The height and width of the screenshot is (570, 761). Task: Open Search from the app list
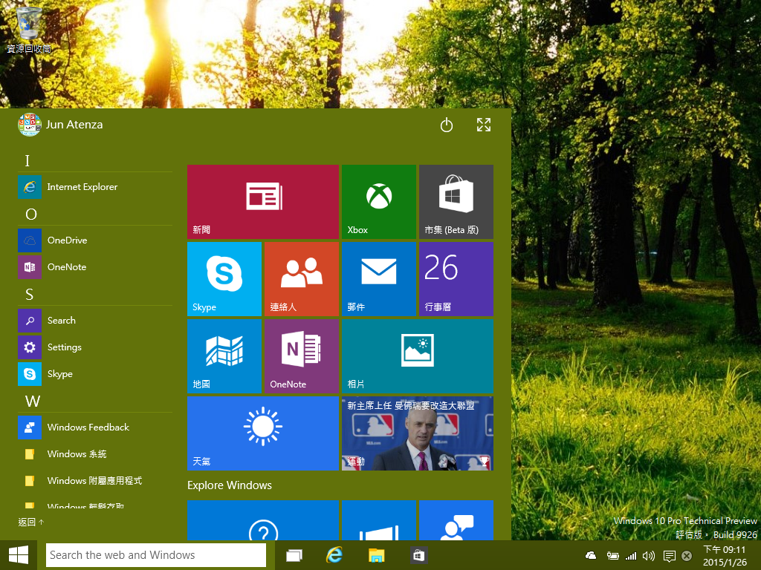click(95, 321)
